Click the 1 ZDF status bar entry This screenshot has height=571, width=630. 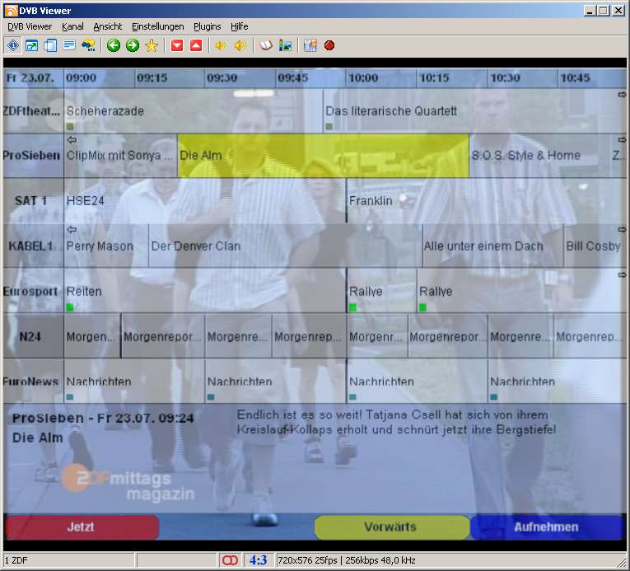pyautogui.click(x=68, y=559)
